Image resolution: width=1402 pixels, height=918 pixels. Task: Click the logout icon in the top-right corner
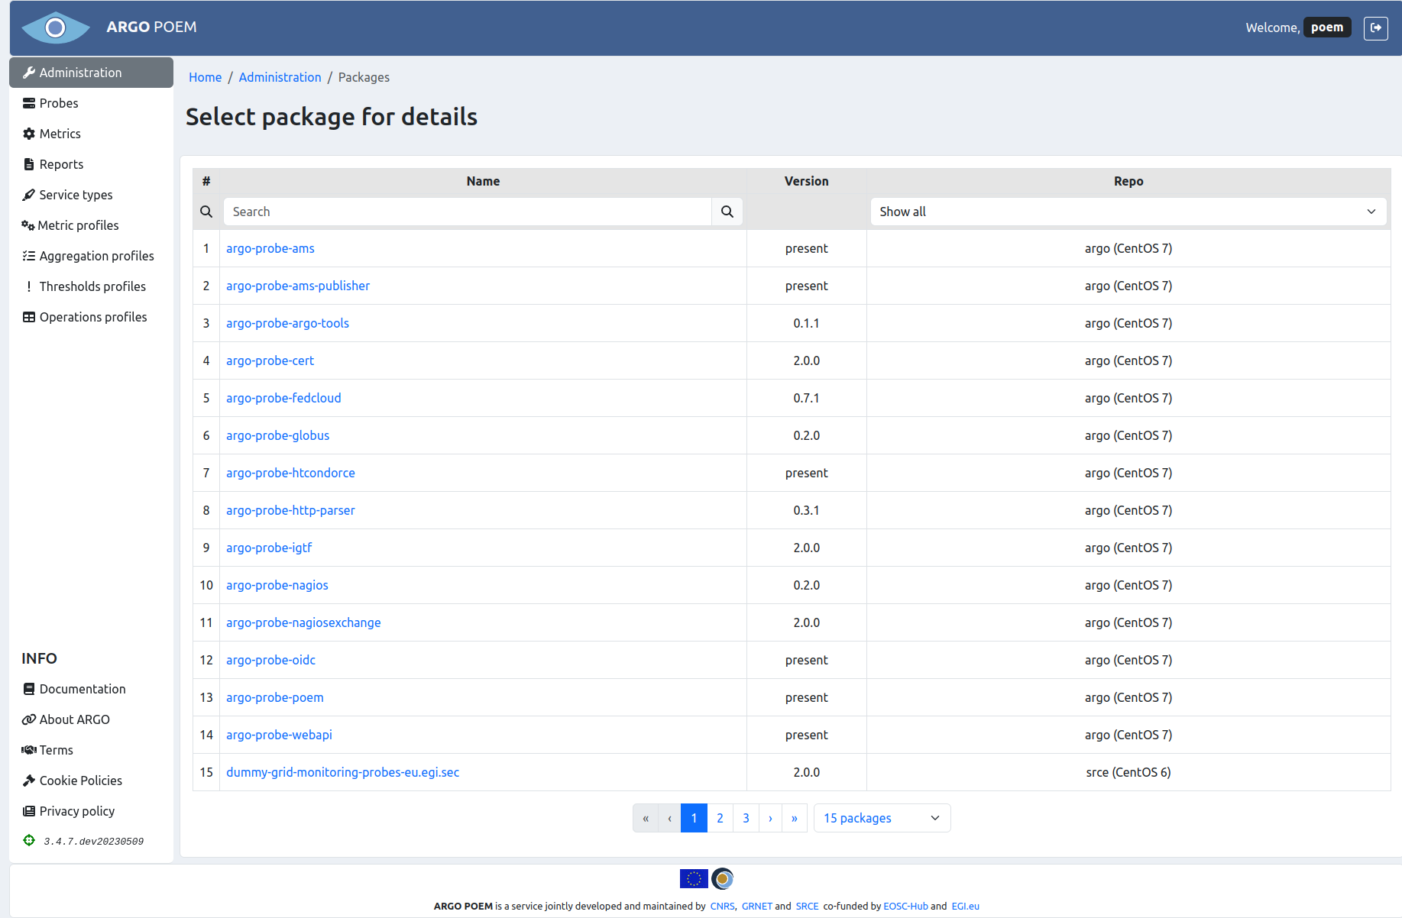[x=1376, y=28]
